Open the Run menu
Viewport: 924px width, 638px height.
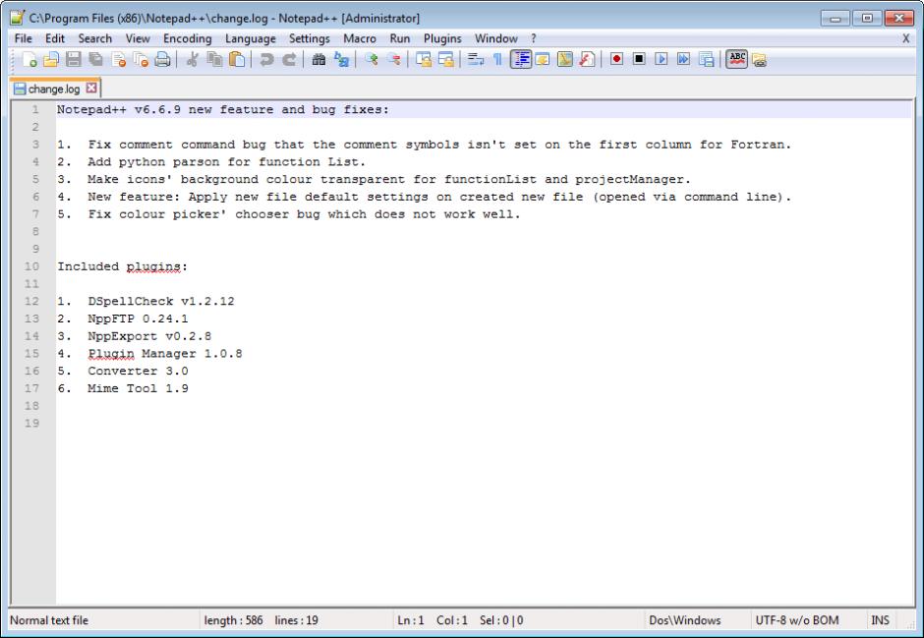pos(399,38)
